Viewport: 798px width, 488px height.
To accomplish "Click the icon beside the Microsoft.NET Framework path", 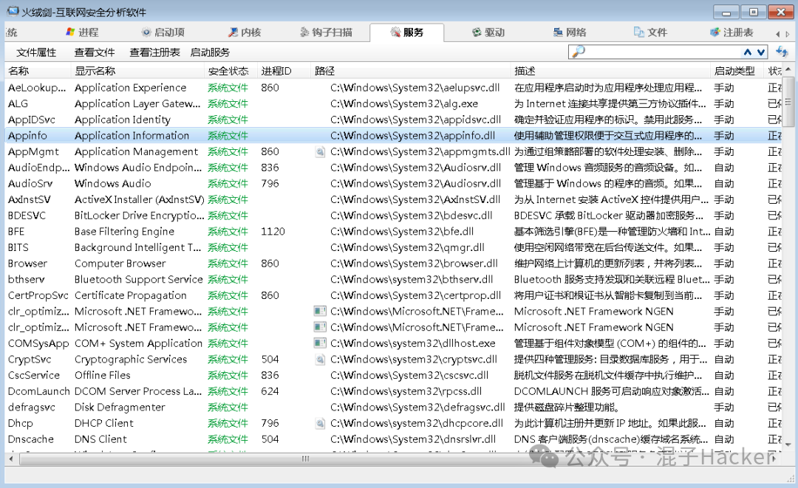I will [320, 312].
